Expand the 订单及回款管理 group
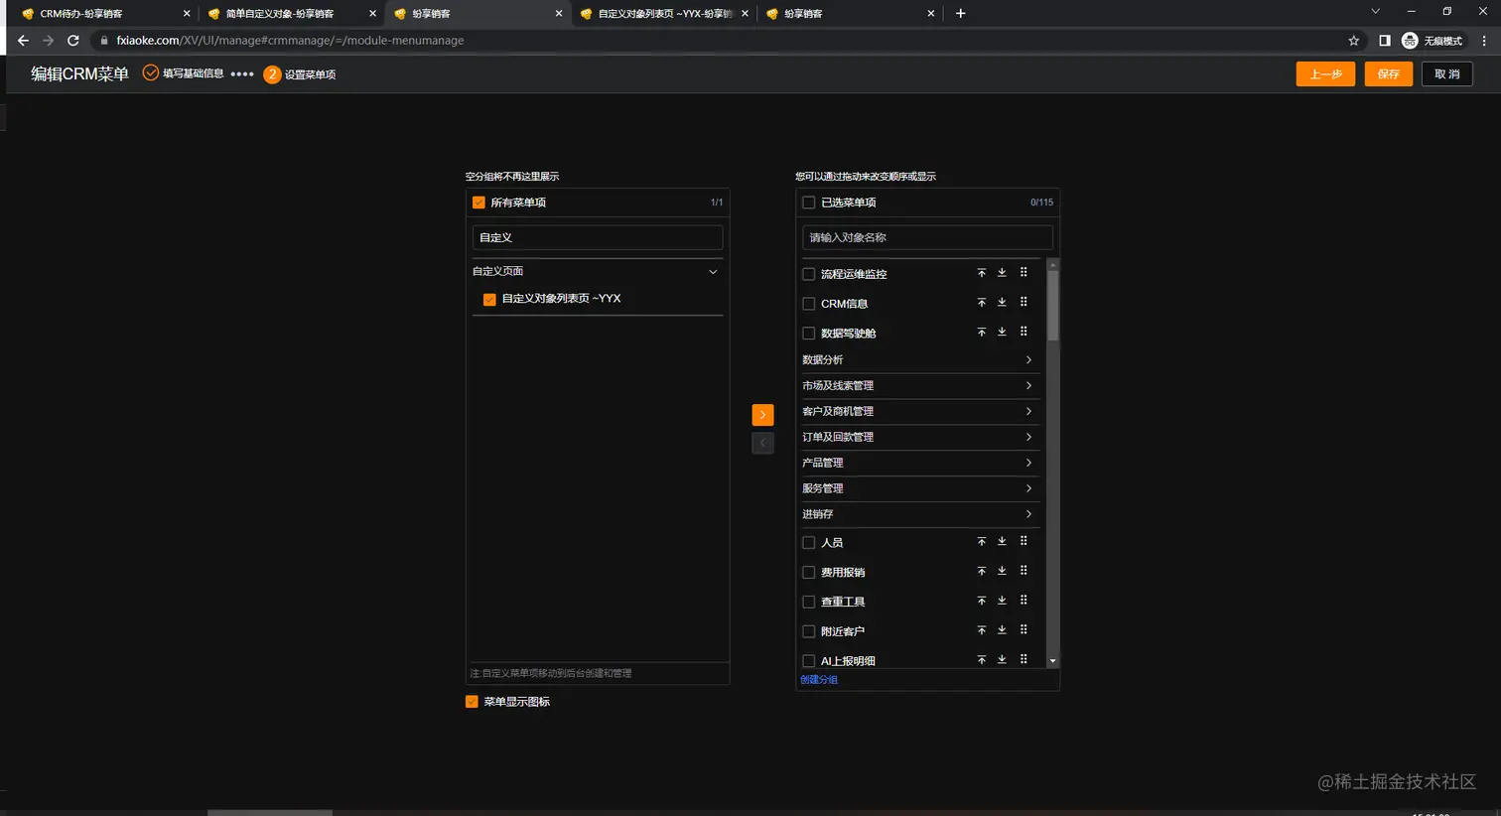The image size is (1501, 816). (x=1028, y=437)
